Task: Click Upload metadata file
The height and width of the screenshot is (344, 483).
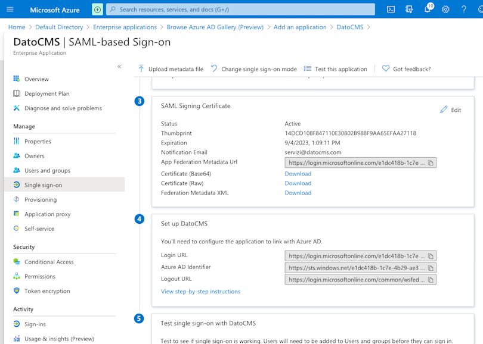Action: coord(171,69)
